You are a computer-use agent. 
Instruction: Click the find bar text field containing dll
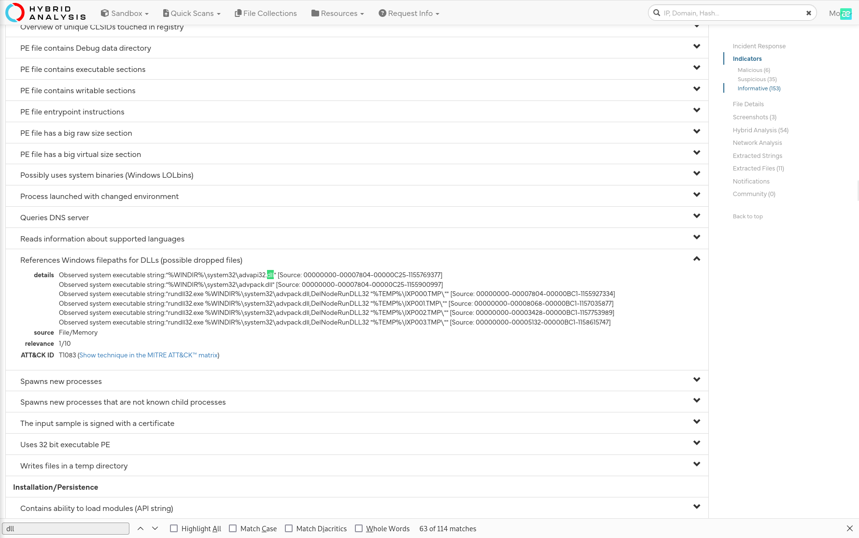coord(66,528)
